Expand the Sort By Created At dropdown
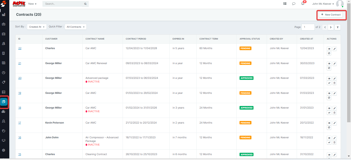 [x=37, y=27]
